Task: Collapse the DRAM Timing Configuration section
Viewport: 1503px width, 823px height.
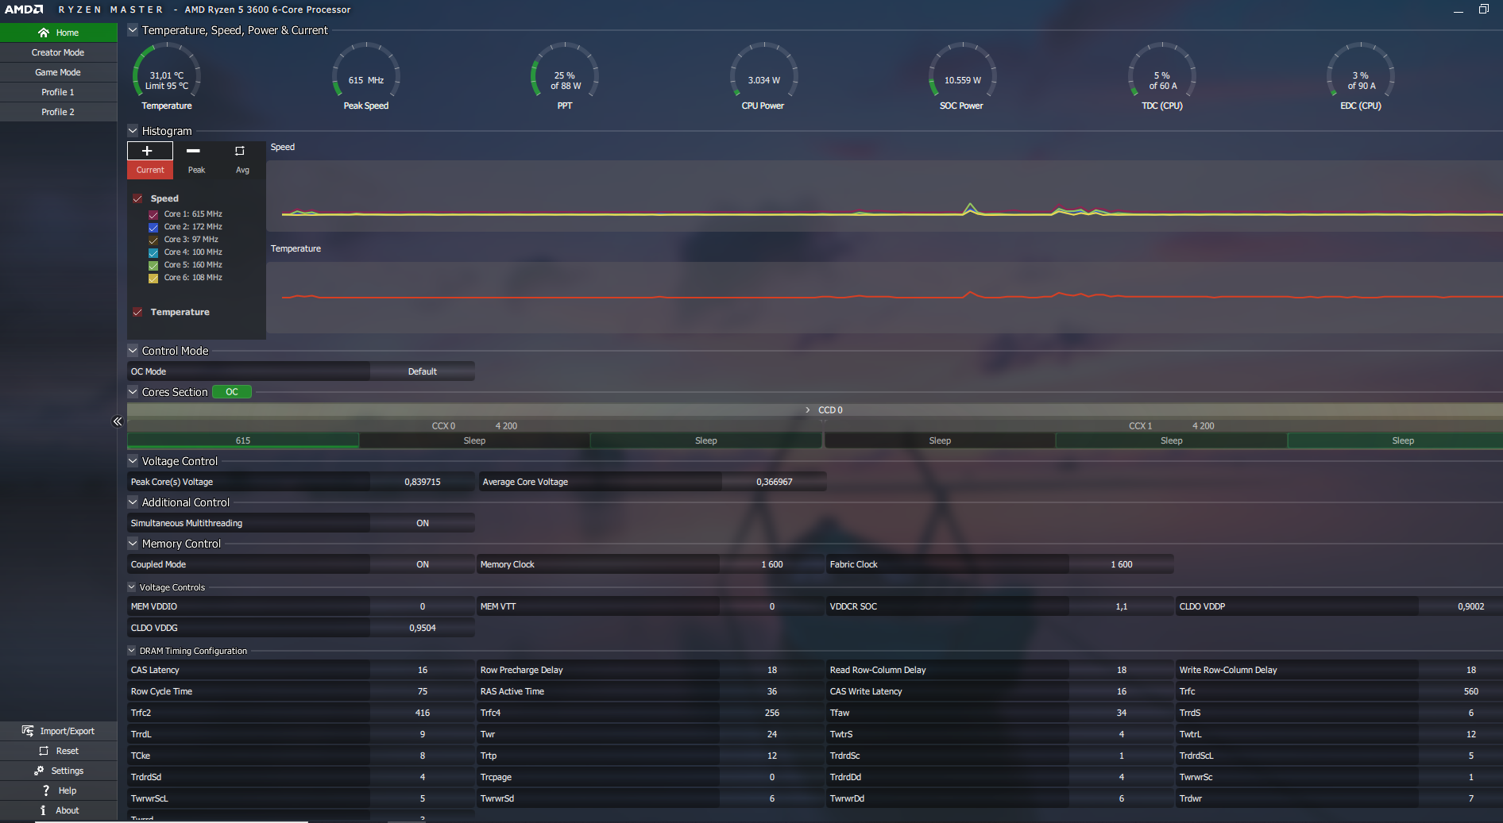Action: [x=132, y=651]
